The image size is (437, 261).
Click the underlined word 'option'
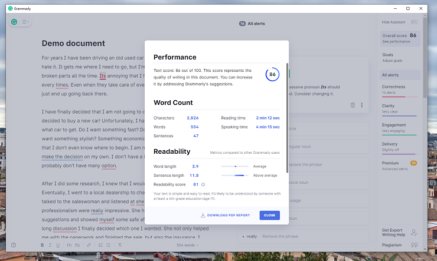point(109,166)
